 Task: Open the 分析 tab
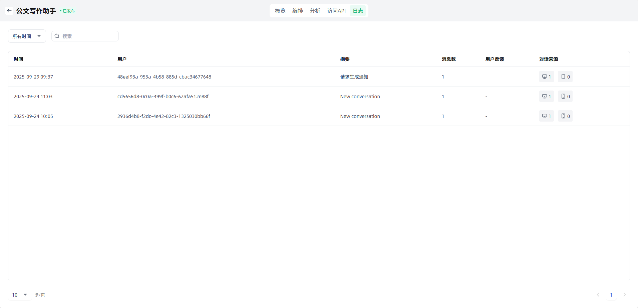[x=315, y=11]
